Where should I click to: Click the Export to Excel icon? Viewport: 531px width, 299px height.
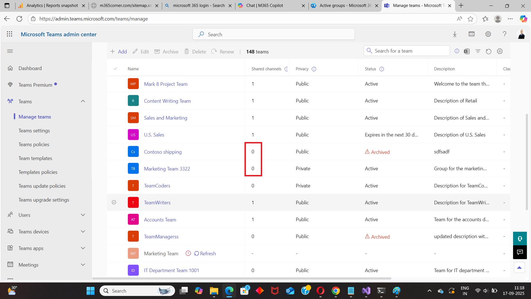click(467, 51)
